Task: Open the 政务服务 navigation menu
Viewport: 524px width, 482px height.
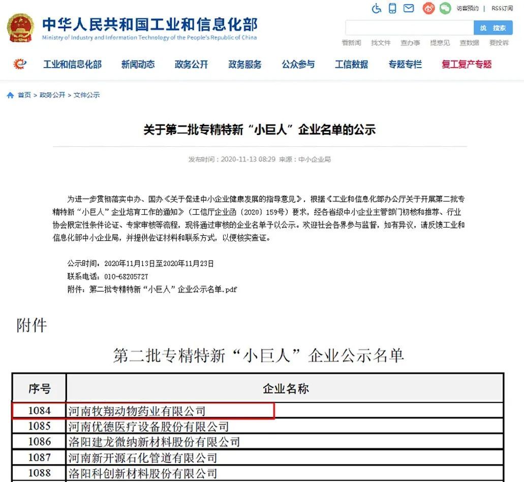Action: tap(245, 64)
